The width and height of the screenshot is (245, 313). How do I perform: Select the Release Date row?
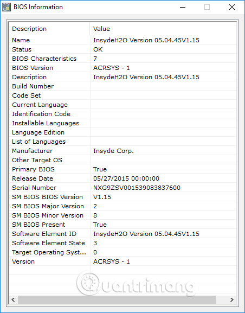122,178
